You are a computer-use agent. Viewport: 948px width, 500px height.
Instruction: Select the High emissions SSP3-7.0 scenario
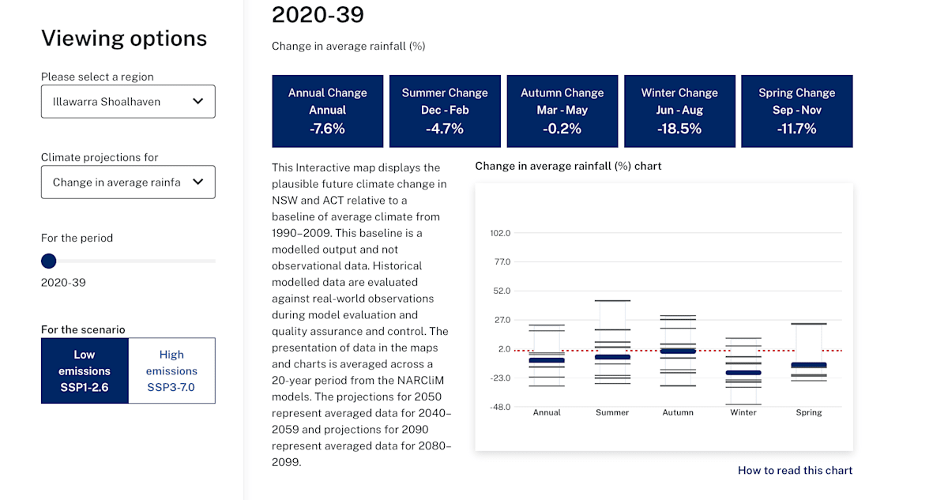[x=171, y=370]
